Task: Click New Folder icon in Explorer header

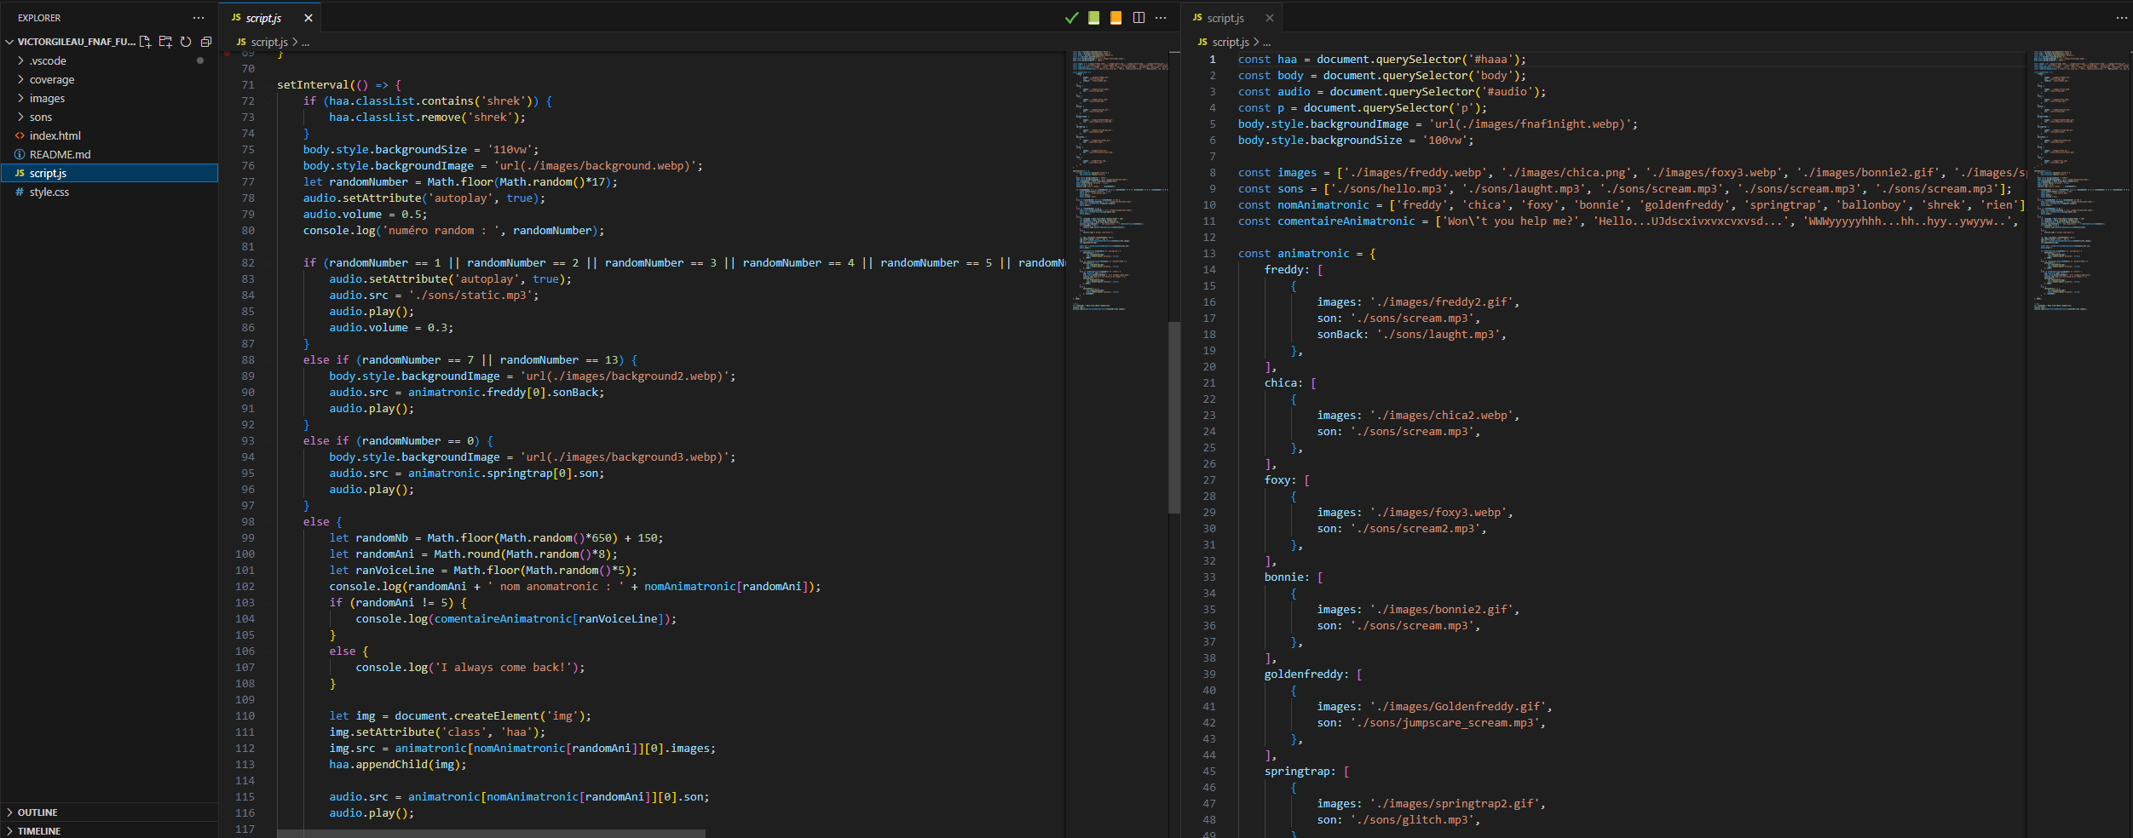Action: (x=165, y=42)
